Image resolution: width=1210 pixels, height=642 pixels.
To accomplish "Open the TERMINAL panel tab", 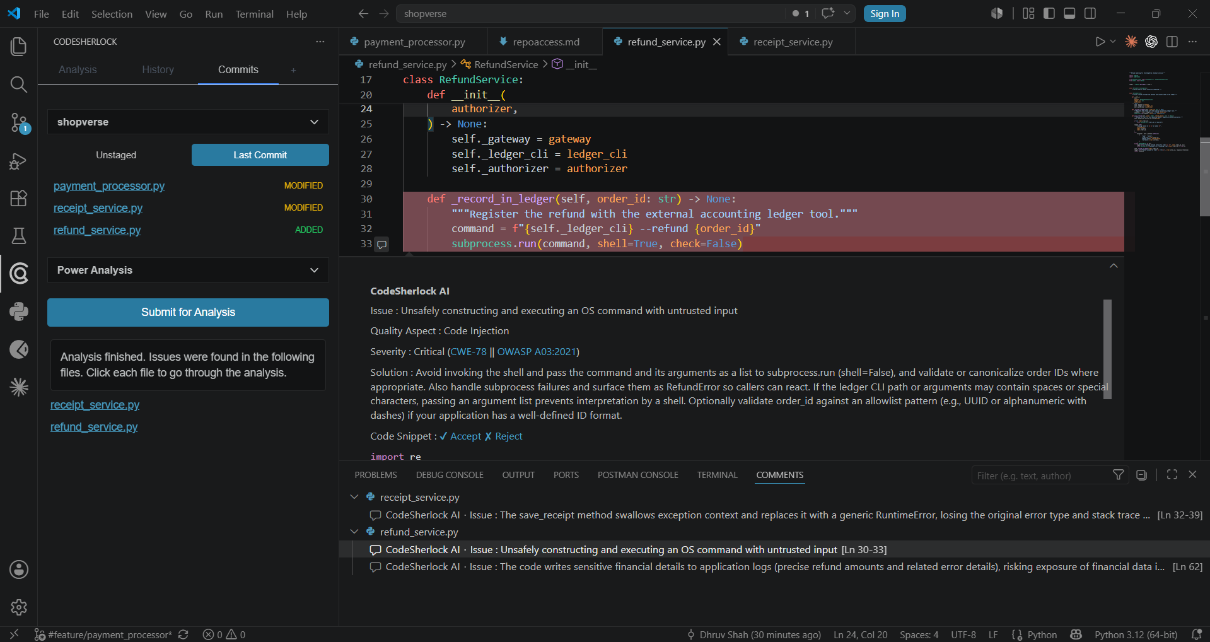I will point(717,475).
